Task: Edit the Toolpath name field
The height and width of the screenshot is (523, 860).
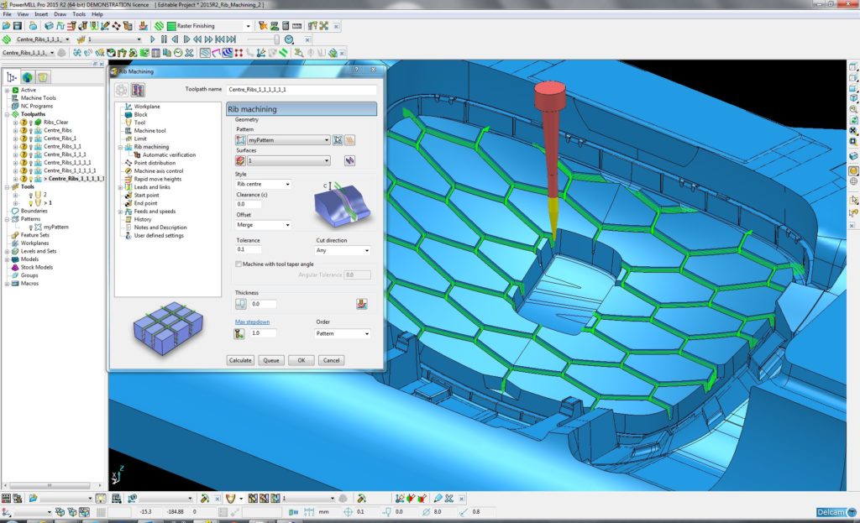Action: coord(302,89)
